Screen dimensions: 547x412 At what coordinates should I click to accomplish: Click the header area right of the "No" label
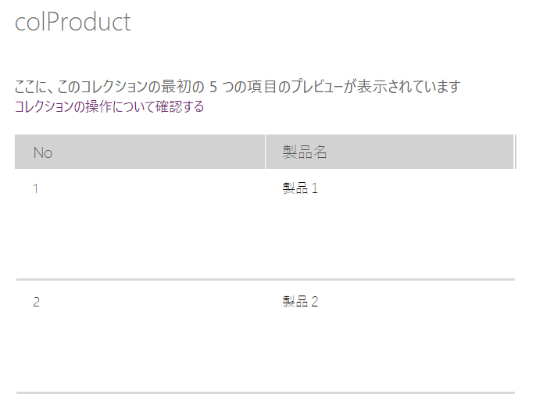click(156, 152)
